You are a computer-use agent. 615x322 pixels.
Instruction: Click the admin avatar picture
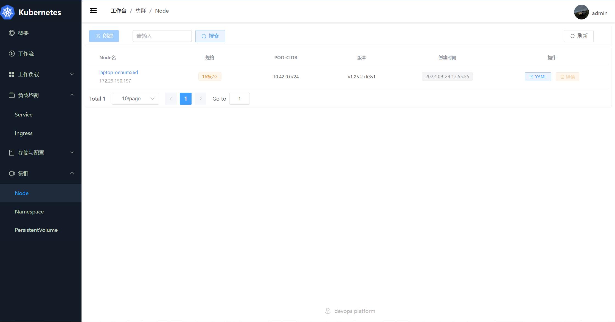tap(581, 12)
